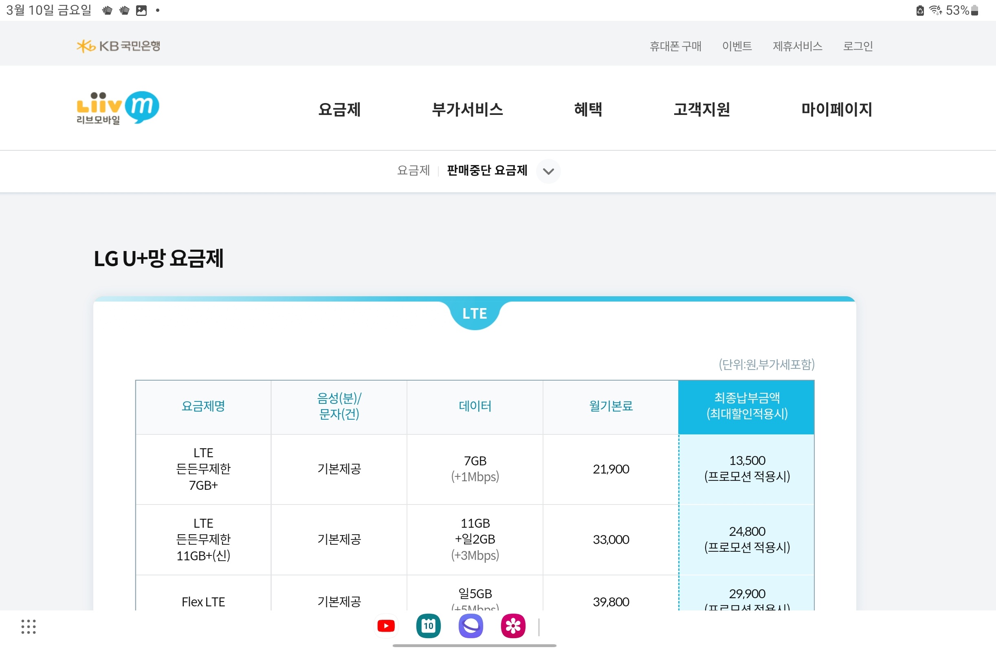The image size is (996, 652).
Task: Tap the image notification icon in status bar
Action: [141, 11]
